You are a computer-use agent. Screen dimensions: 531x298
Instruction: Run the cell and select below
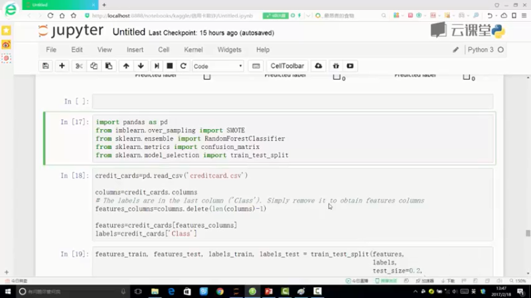(x=157, y=66)
